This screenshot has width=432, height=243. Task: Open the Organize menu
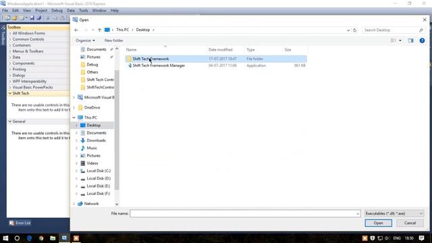85,40
